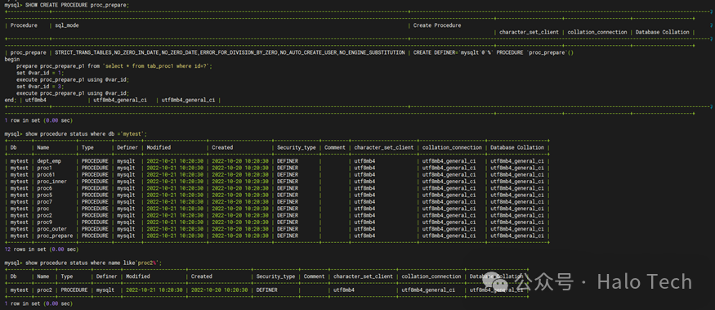Click the 'Definer' header in the 12-row table

127,148
